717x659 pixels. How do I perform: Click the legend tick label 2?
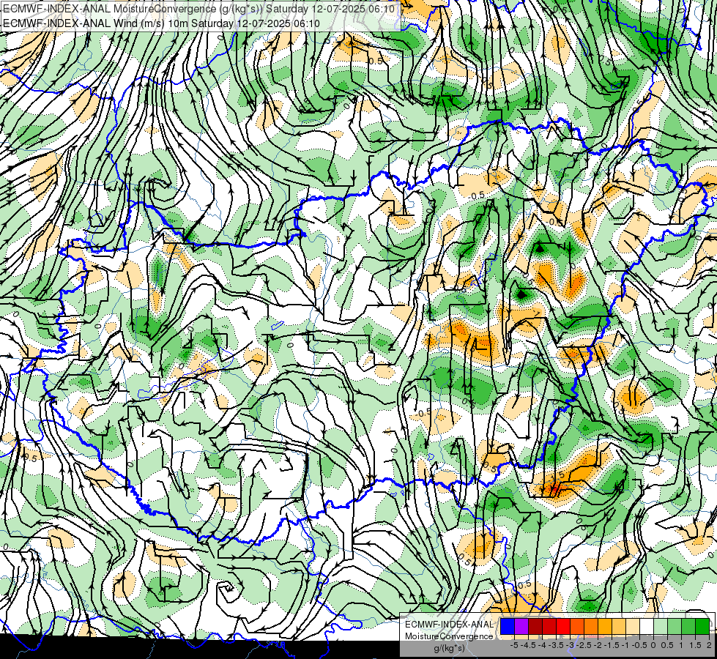[x=709, y=645]
